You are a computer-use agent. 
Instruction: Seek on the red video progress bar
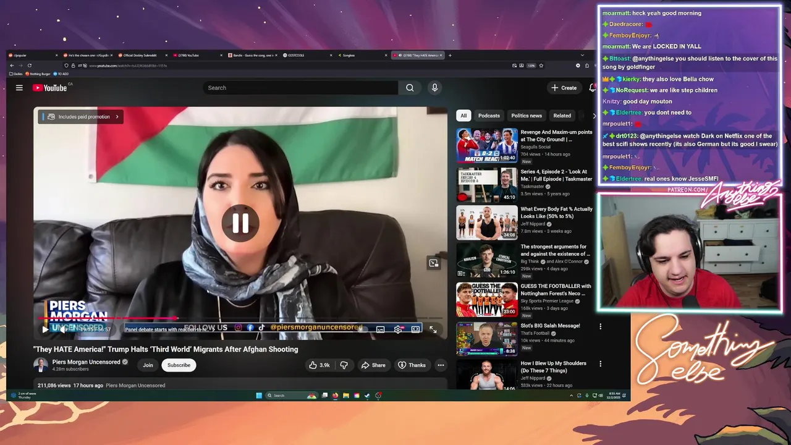pos(240,320)
